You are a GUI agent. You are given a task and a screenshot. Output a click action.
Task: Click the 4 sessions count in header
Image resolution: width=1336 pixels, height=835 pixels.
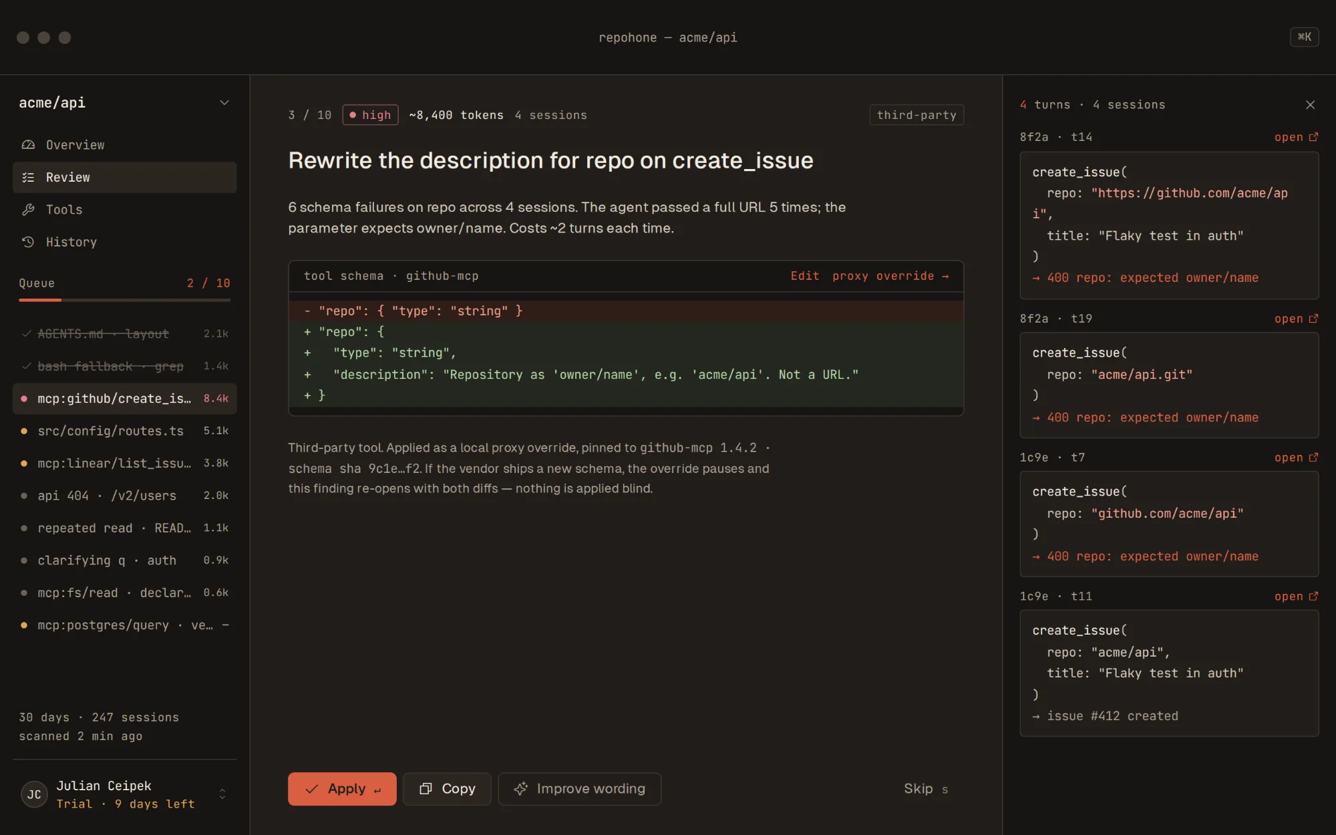[551, 115]
